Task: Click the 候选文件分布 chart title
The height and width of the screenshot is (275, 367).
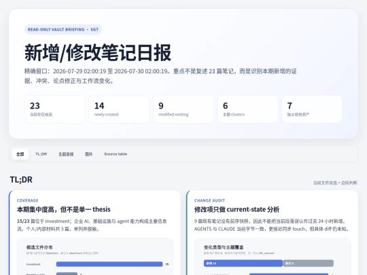Action: 39,247
